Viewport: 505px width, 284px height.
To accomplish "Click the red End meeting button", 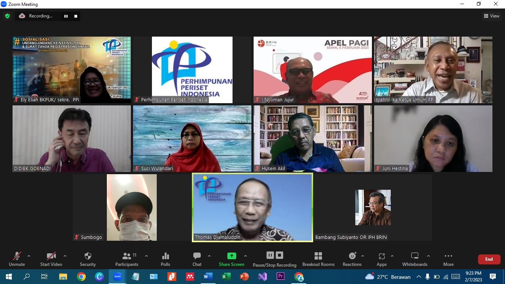I will click(489, 259).
